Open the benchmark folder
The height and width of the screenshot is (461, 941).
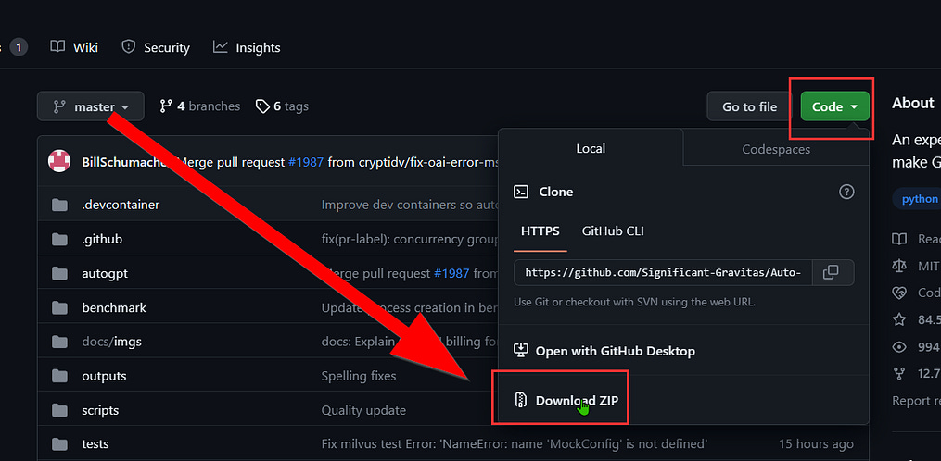pos(114,308)
